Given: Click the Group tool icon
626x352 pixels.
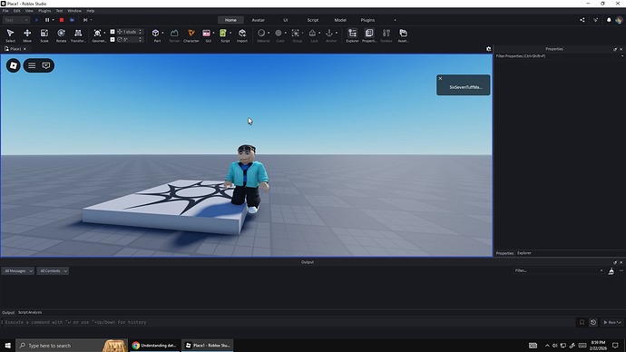Looking at the screenshot, I should coord(296,34).
